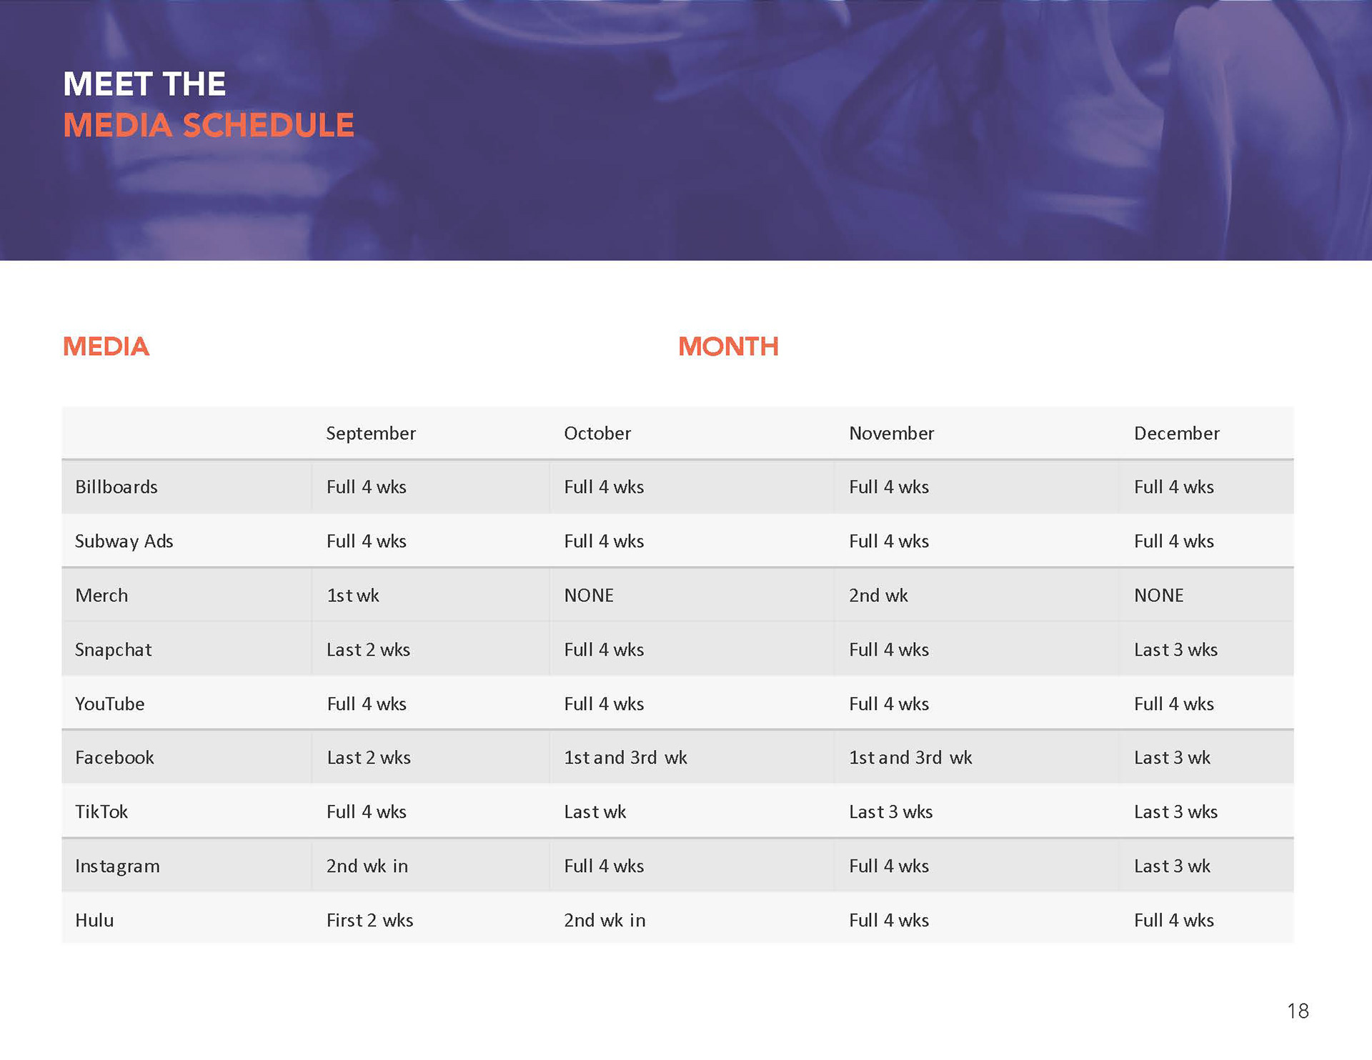Click the MEDIA SCHEDULE orange title text

(208, 126)
